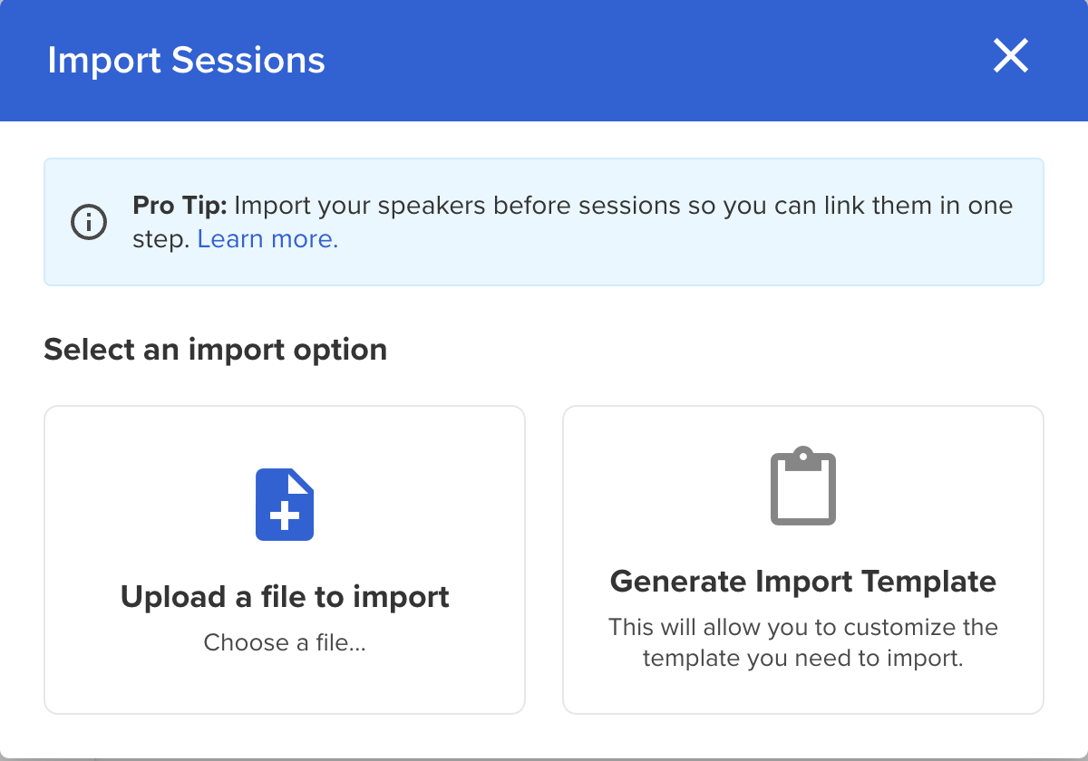This screenshot has height=761, width=1088.
Task: Click the 'Select an import option' heading
Action: click(x=215, y=349)
